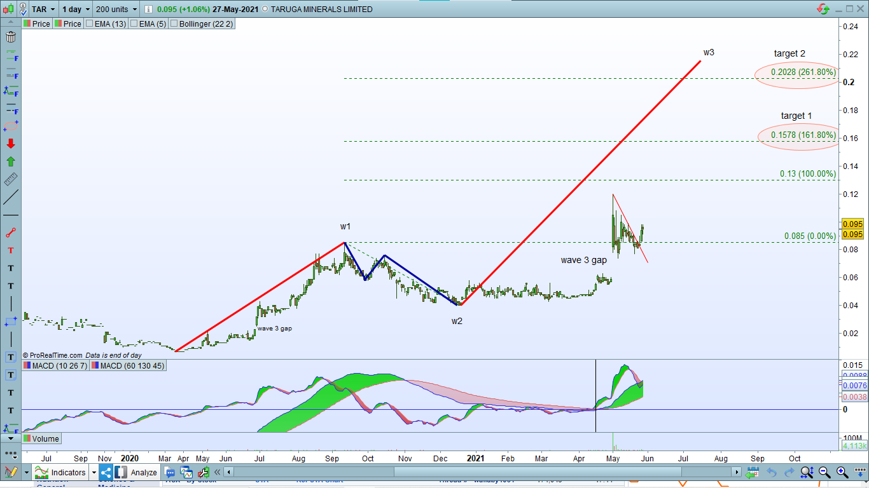The image size is (869, 488).
Task: Click the trash can delete-objects tool
Action: click(11, 37)
